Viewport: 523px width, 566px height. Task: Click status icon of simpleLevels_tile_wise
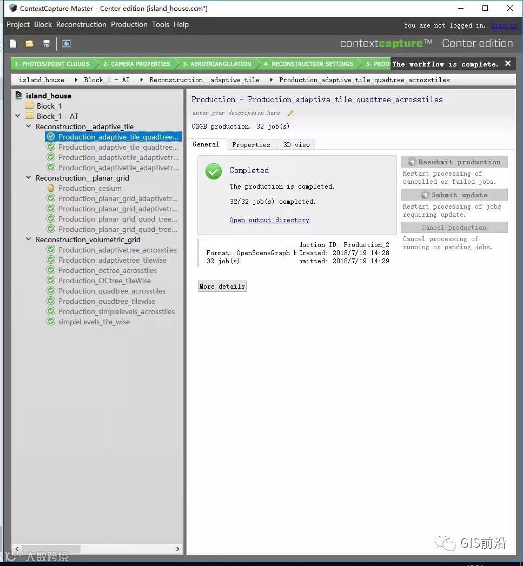pos(51,321)
